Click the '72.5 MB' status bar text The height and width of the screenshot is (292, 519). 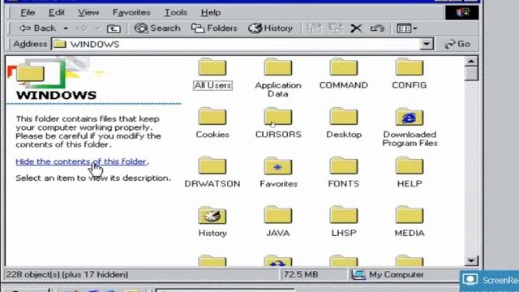301,274
